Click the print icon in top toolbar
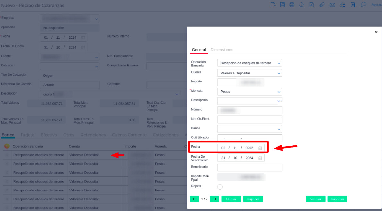 (292, 5)
